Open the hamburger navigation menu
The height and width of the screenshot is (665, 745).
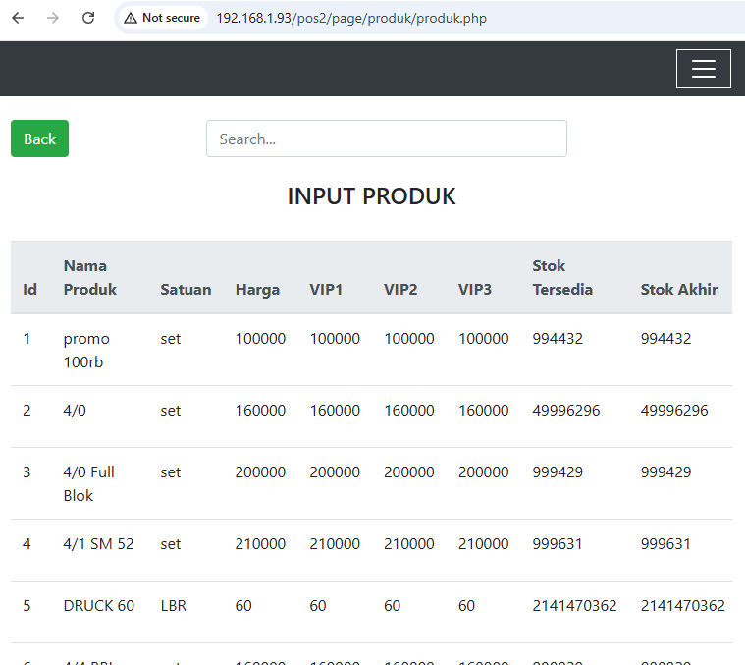tap(703, 69)
